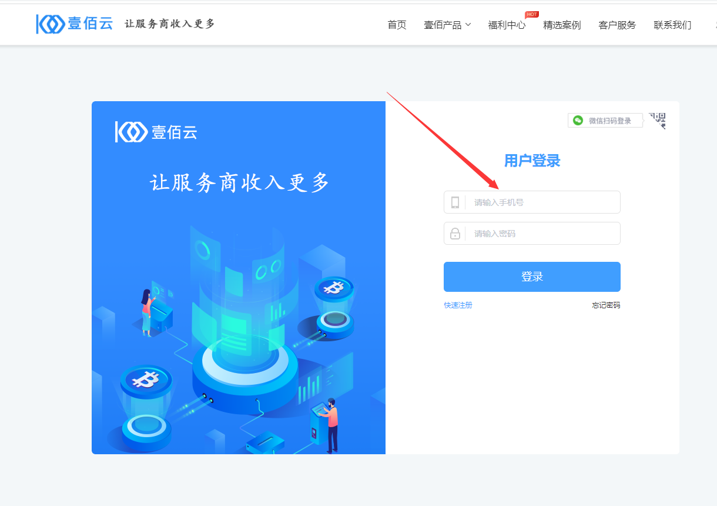The image size is (717, 506).
Task: Click the blue 登录 button
Action: click(532, 277)
